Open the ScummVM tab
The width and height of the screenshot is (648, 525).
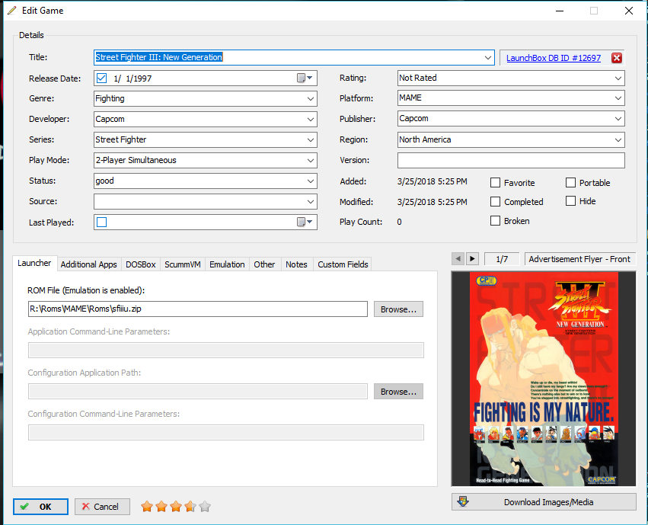pyautogui.click(x=182, y=264)
